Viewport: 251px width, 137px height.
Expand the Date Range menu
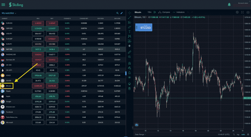[141, 134]
